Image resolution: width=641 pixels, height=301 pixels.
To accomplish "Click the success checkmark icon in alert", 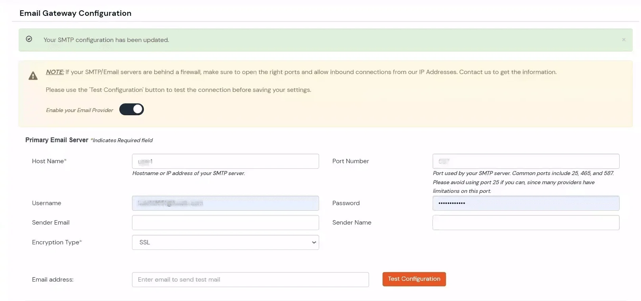I will (29, 39).
